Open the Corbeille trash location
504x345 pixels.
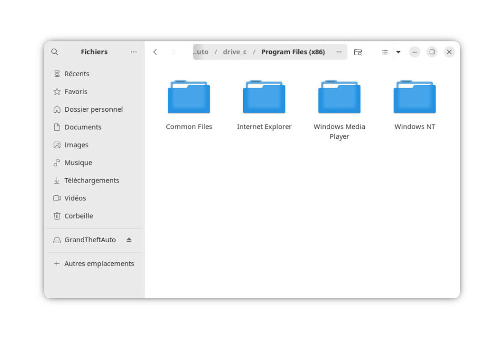coord(78,216)
